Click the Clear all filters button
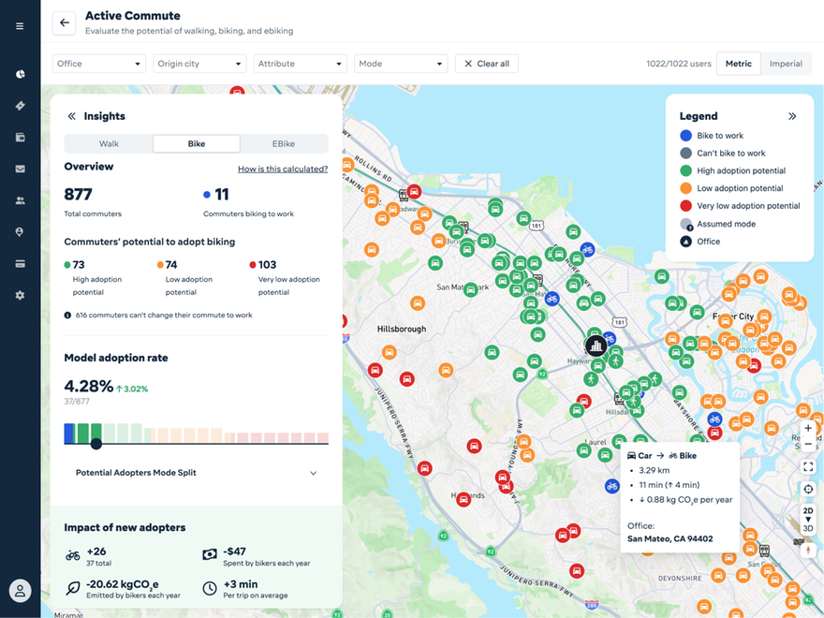The image size is (824, 618). pos(488,63)
